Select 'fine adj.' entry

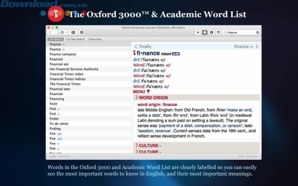coord(88,133)
